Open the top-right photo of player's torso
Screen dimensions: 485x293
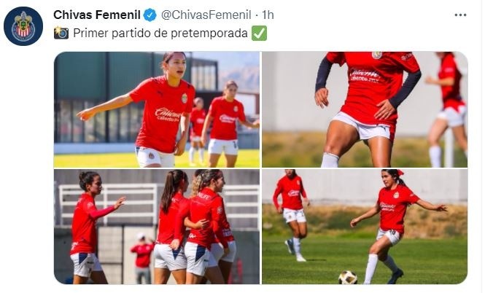pyautogui.click(x=365, y=110)
